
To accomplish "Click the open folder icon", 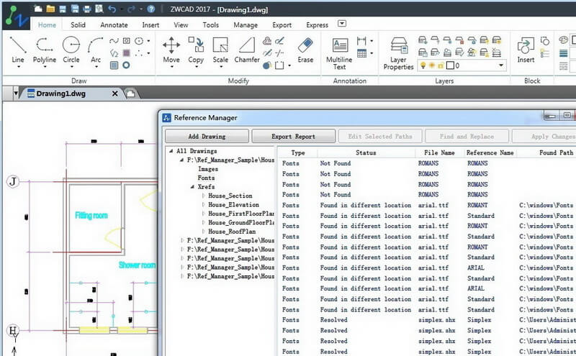I will pos(50,9).
